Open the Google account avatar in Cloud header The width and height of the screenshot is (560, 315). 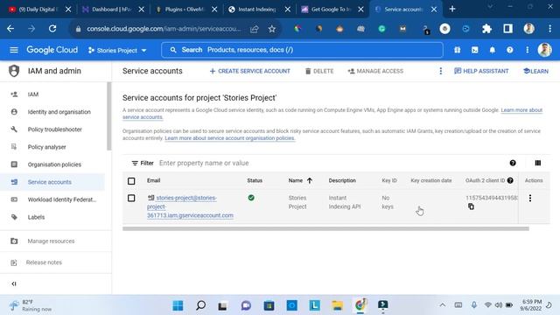point(544,50)
